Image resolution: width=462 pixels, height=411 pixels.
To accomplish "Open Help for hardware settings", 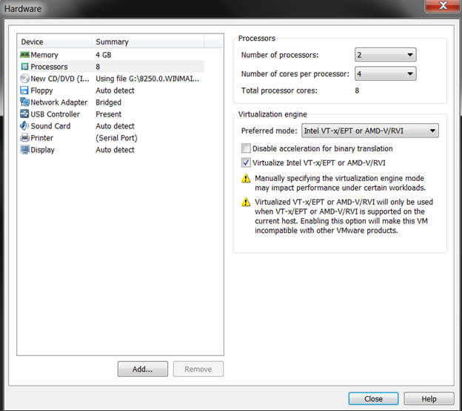I will (x=429, y=398).
